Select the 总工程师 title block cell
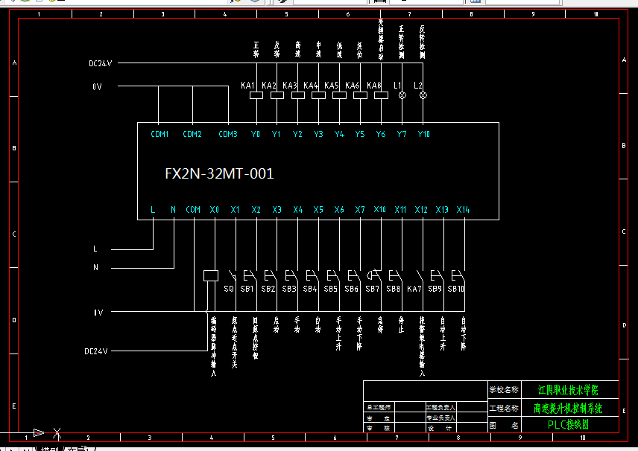Image resolution: width=638 pixels, height=451 pixels. pyautogui.click(x=379, y=407)
